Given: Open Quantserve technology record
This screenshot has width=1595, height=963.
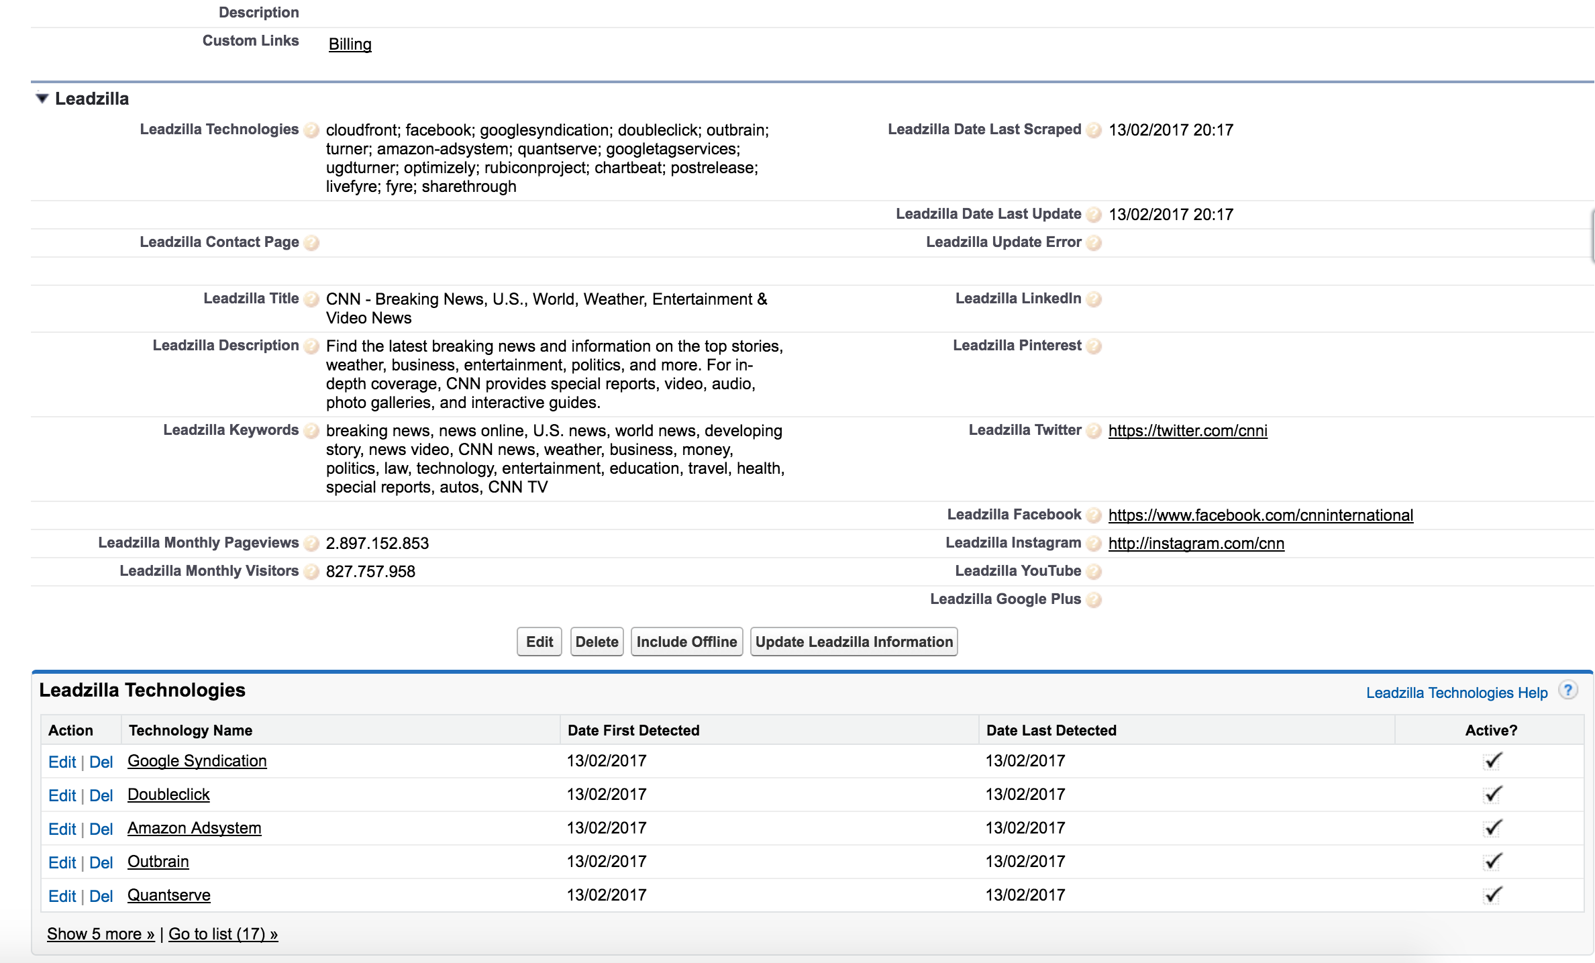Looking at the screenshot, I should pyautogui.click(x=169, y=895).
